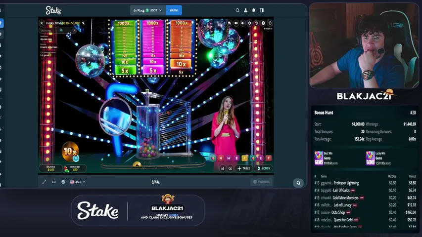Click the red F result tile

269,158
